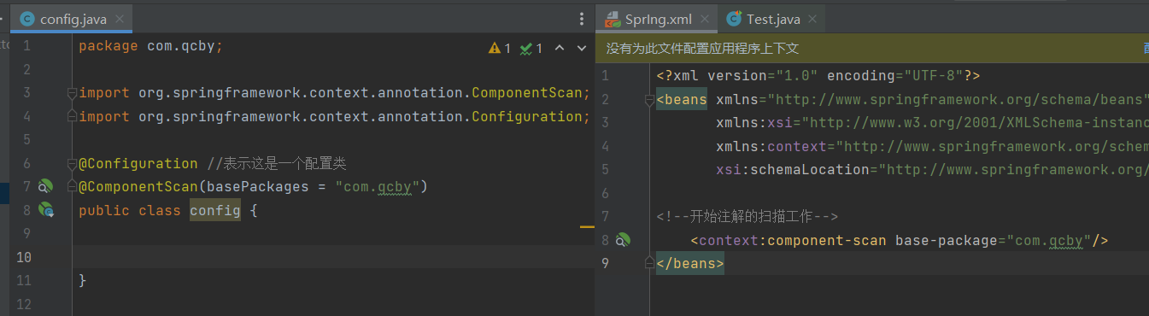Click the @Configuration annotation
The image size is (1149, 316).
(138, 163)
